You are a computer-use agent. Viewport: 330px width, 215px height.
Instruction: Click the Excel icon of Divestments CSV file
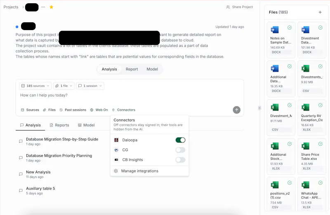tap(305, 68)
